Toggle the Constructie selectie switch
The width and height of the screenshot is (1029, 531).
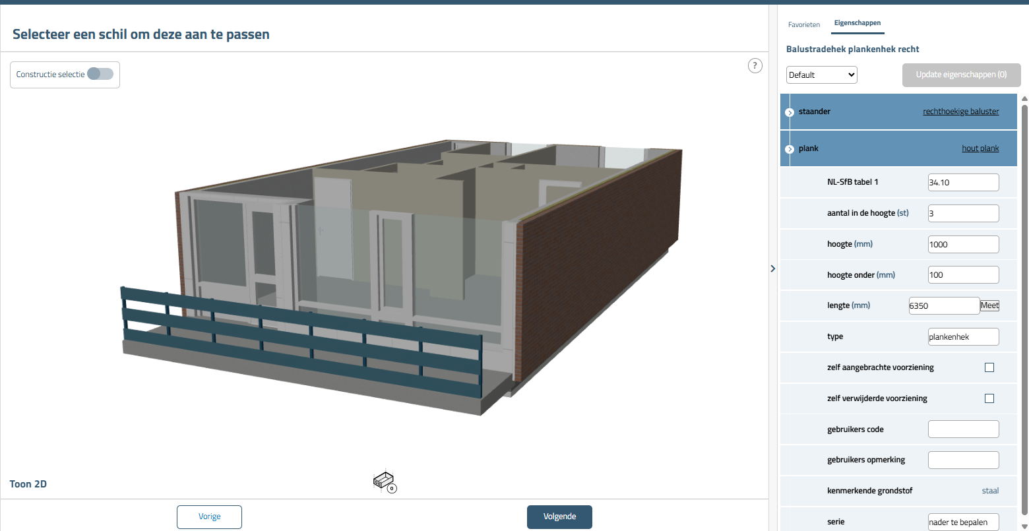click(x=100, y=75)
